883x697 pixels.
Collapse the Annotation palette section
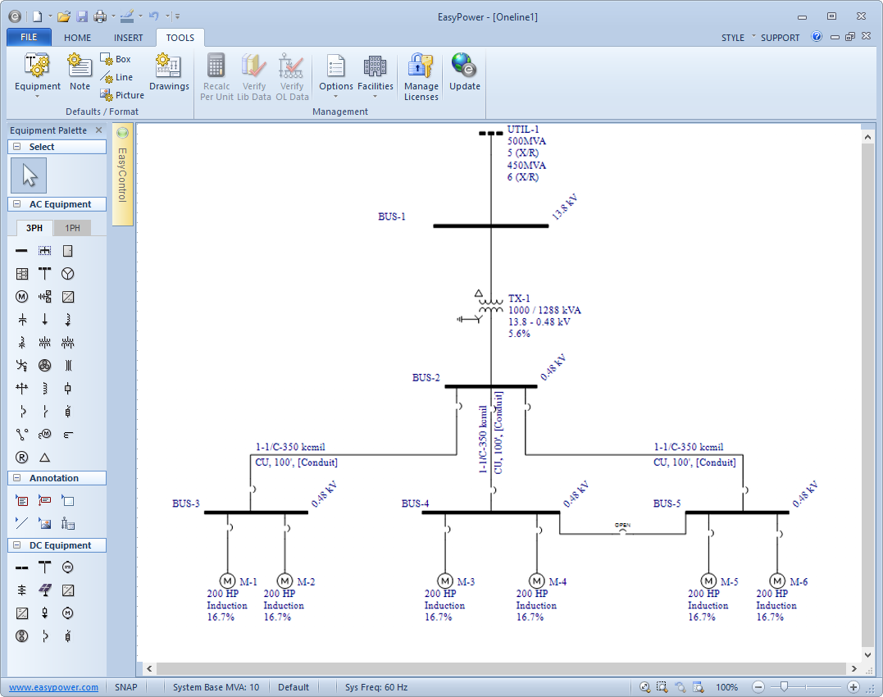(x=17, y=478)
